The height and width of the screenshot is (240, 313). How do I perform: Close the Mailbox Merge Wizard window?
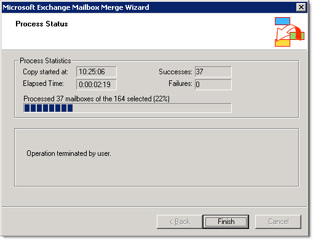tap(301, 7)
